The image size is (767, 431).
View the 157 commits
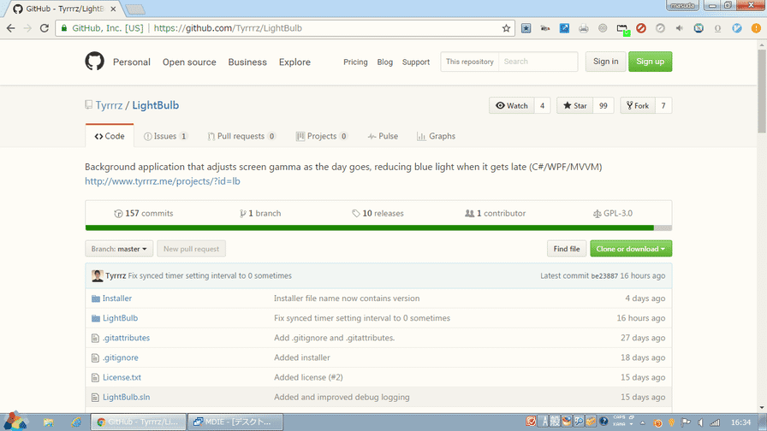[143, 214]
